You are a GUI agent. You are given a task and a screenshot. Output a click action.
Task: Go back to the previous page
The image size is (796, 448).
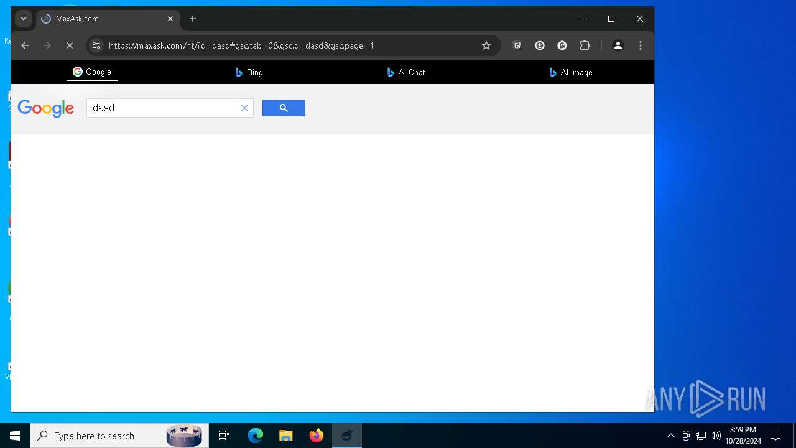point(25,45)
